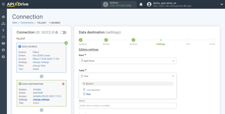This screenshot has height=114, width=225.
Task: Click Data Source check test link
Action: 36,69
